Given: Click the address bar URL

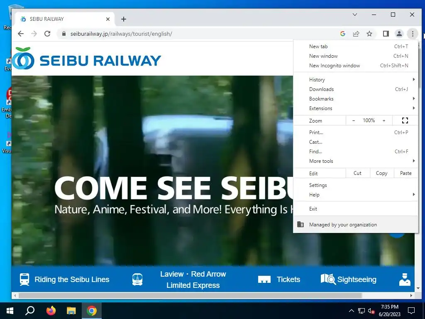Looking at the screenshot, I should click(x=121, y=34).
